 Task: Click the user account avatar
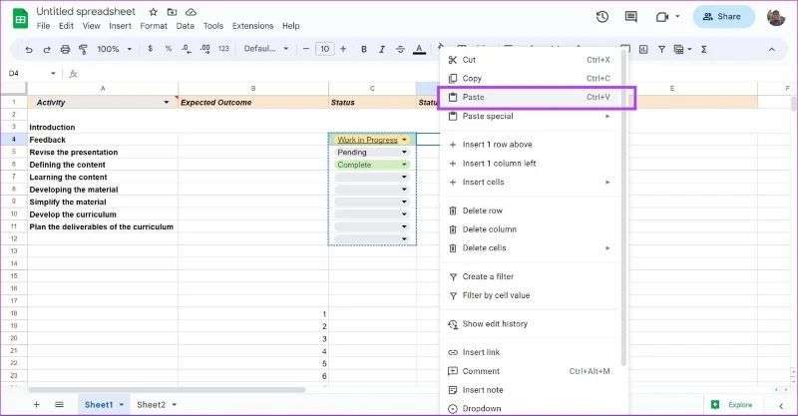click(x=776, y=17)
